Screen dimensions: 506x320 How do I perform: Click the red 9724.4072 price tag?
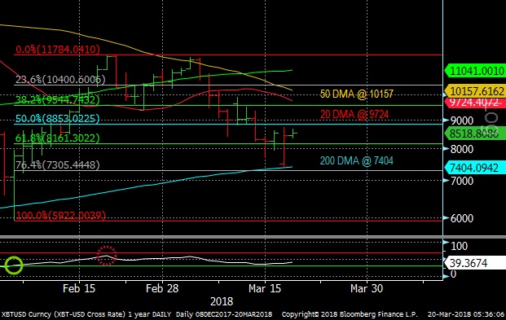click(x=475, y=103)
